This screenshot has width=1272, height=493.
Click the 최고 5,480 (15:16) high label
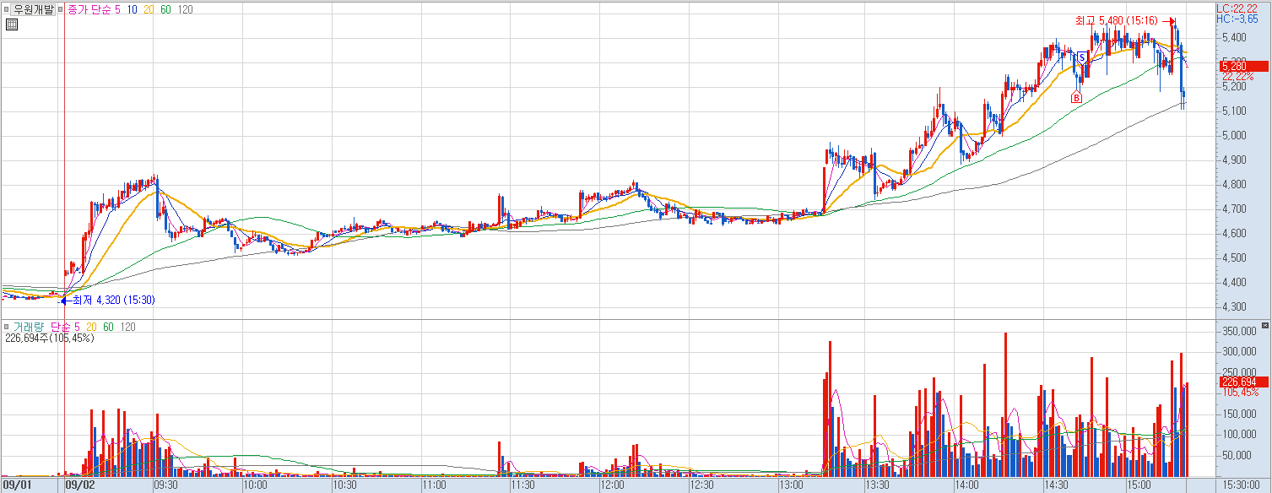click(x=1115, y=21)
